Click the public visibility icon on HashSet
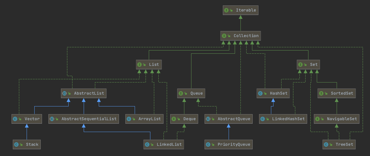The height and width of the screenshot is (156, 370). (x=265, y=94)
